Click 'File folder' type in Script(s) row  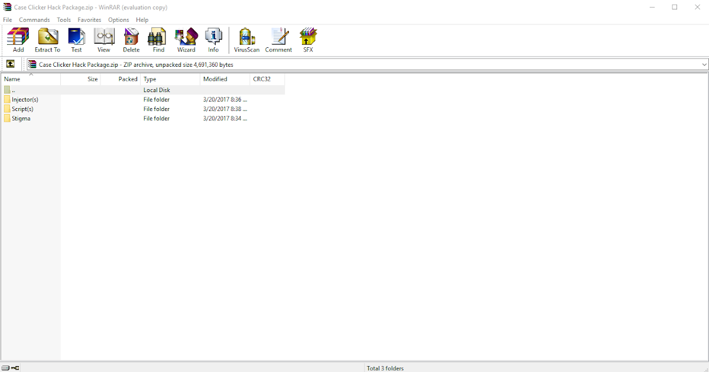pyautogui.click(x=157, y=109)
